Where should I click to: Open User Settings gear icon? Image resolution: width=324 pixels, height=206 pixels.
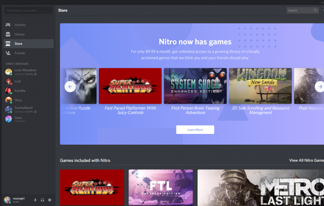click(x=50, y=200)
